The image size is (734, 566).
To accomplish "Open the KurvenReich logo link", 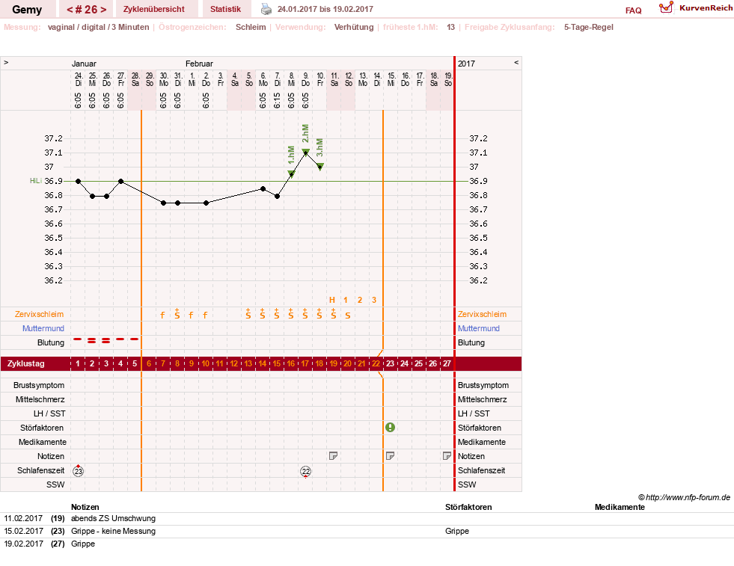I will 695,8.
